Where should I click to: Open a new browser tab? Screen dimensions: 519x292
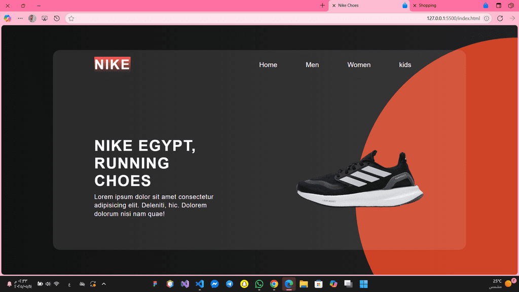(x=322, y=5)
